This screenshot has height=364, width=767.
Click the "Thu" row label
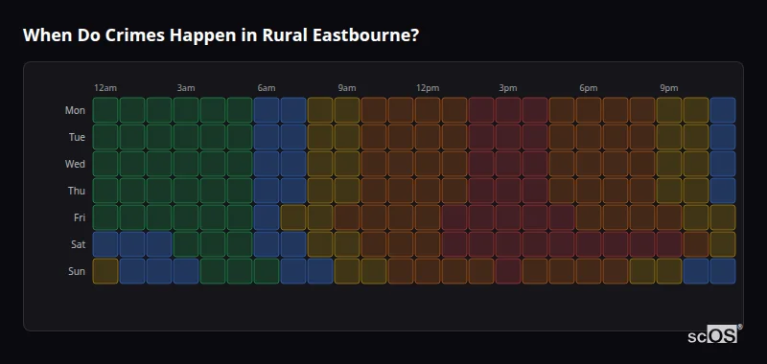pyautogui.click(x=77, y=191)
